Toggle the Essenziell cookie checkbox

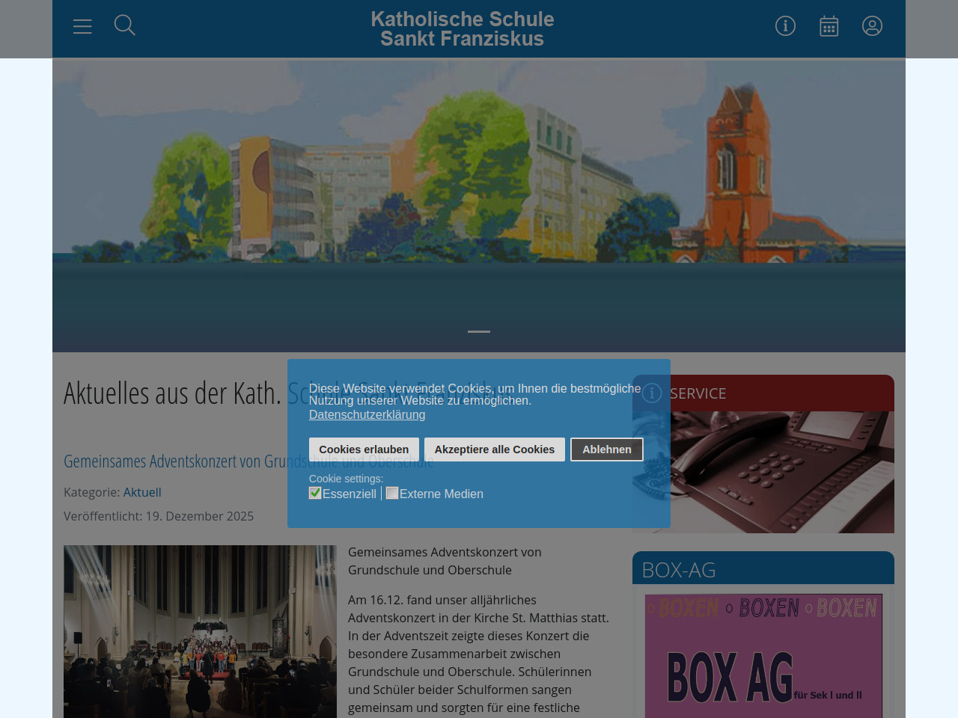tap(315, 493)
